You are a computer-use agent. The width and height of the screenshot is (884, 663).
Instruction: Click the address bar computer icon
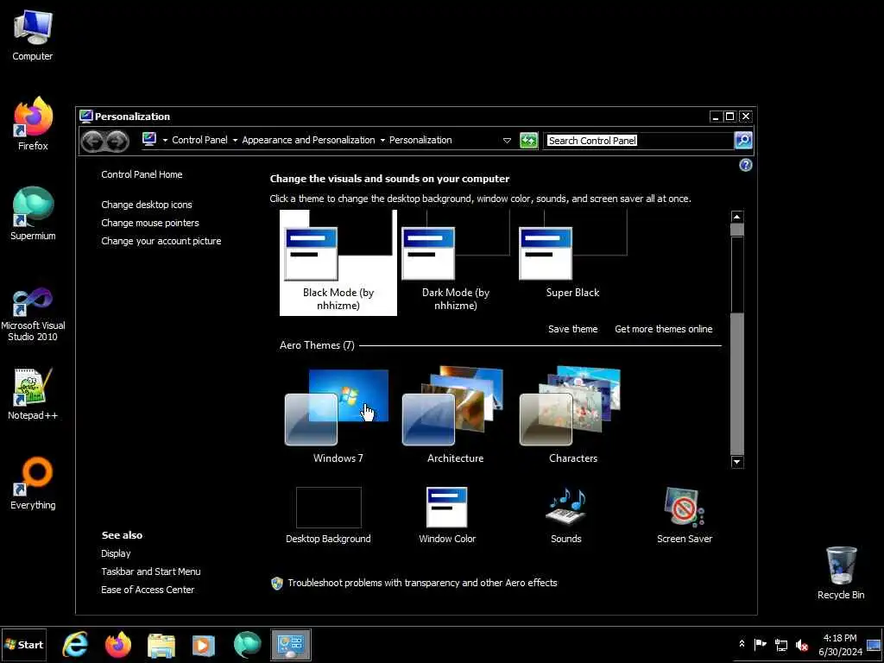(x=149, y=139)
